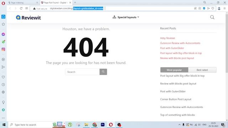Open the Player icon in sidebar
Image resolution: width=228 pixels, height=128 pixels.
[3, 59]
